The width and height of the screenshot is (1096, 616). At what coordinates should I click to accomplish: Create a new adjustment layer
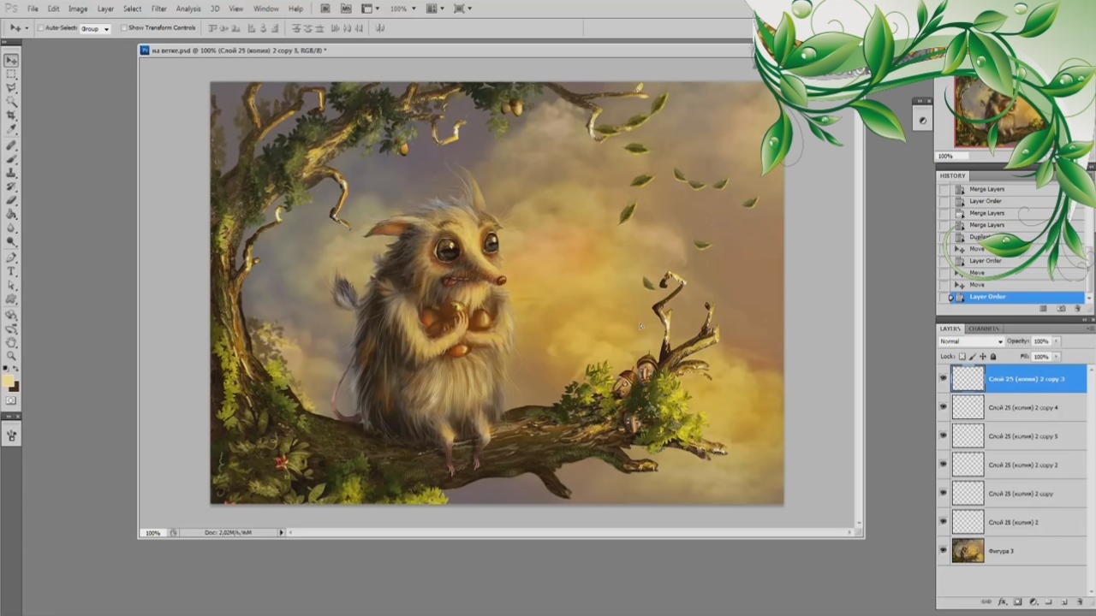pos(1033,602)
